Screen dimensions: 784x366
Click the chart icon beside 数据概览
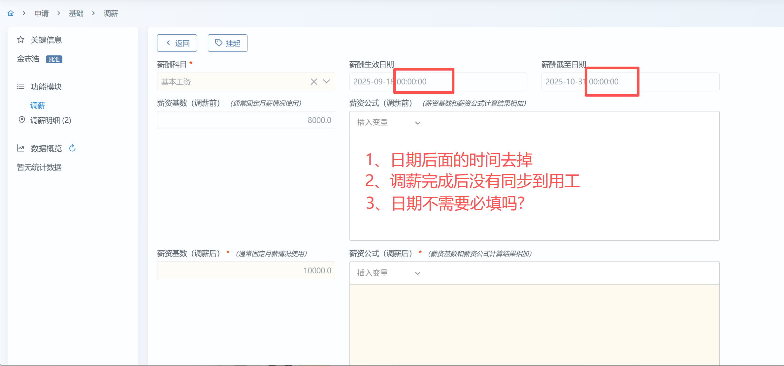[20, 148]
